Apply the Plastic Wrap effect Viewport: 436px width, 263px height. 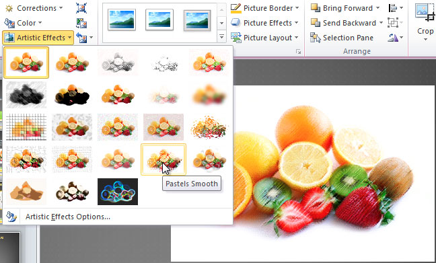(209, 159)
